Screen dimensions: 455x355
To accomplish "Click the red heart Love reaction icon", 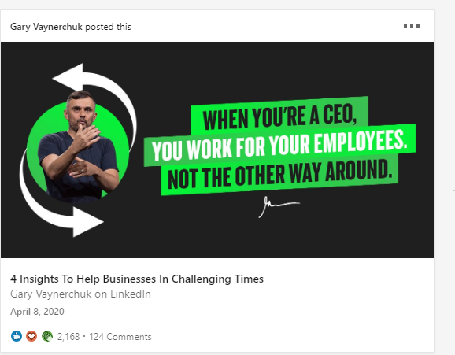I will point(31,336).
